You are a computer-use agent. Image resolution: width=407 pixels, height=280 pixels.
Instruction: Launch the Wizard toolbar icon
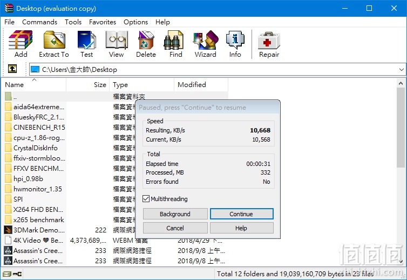[x=206, y=40]
